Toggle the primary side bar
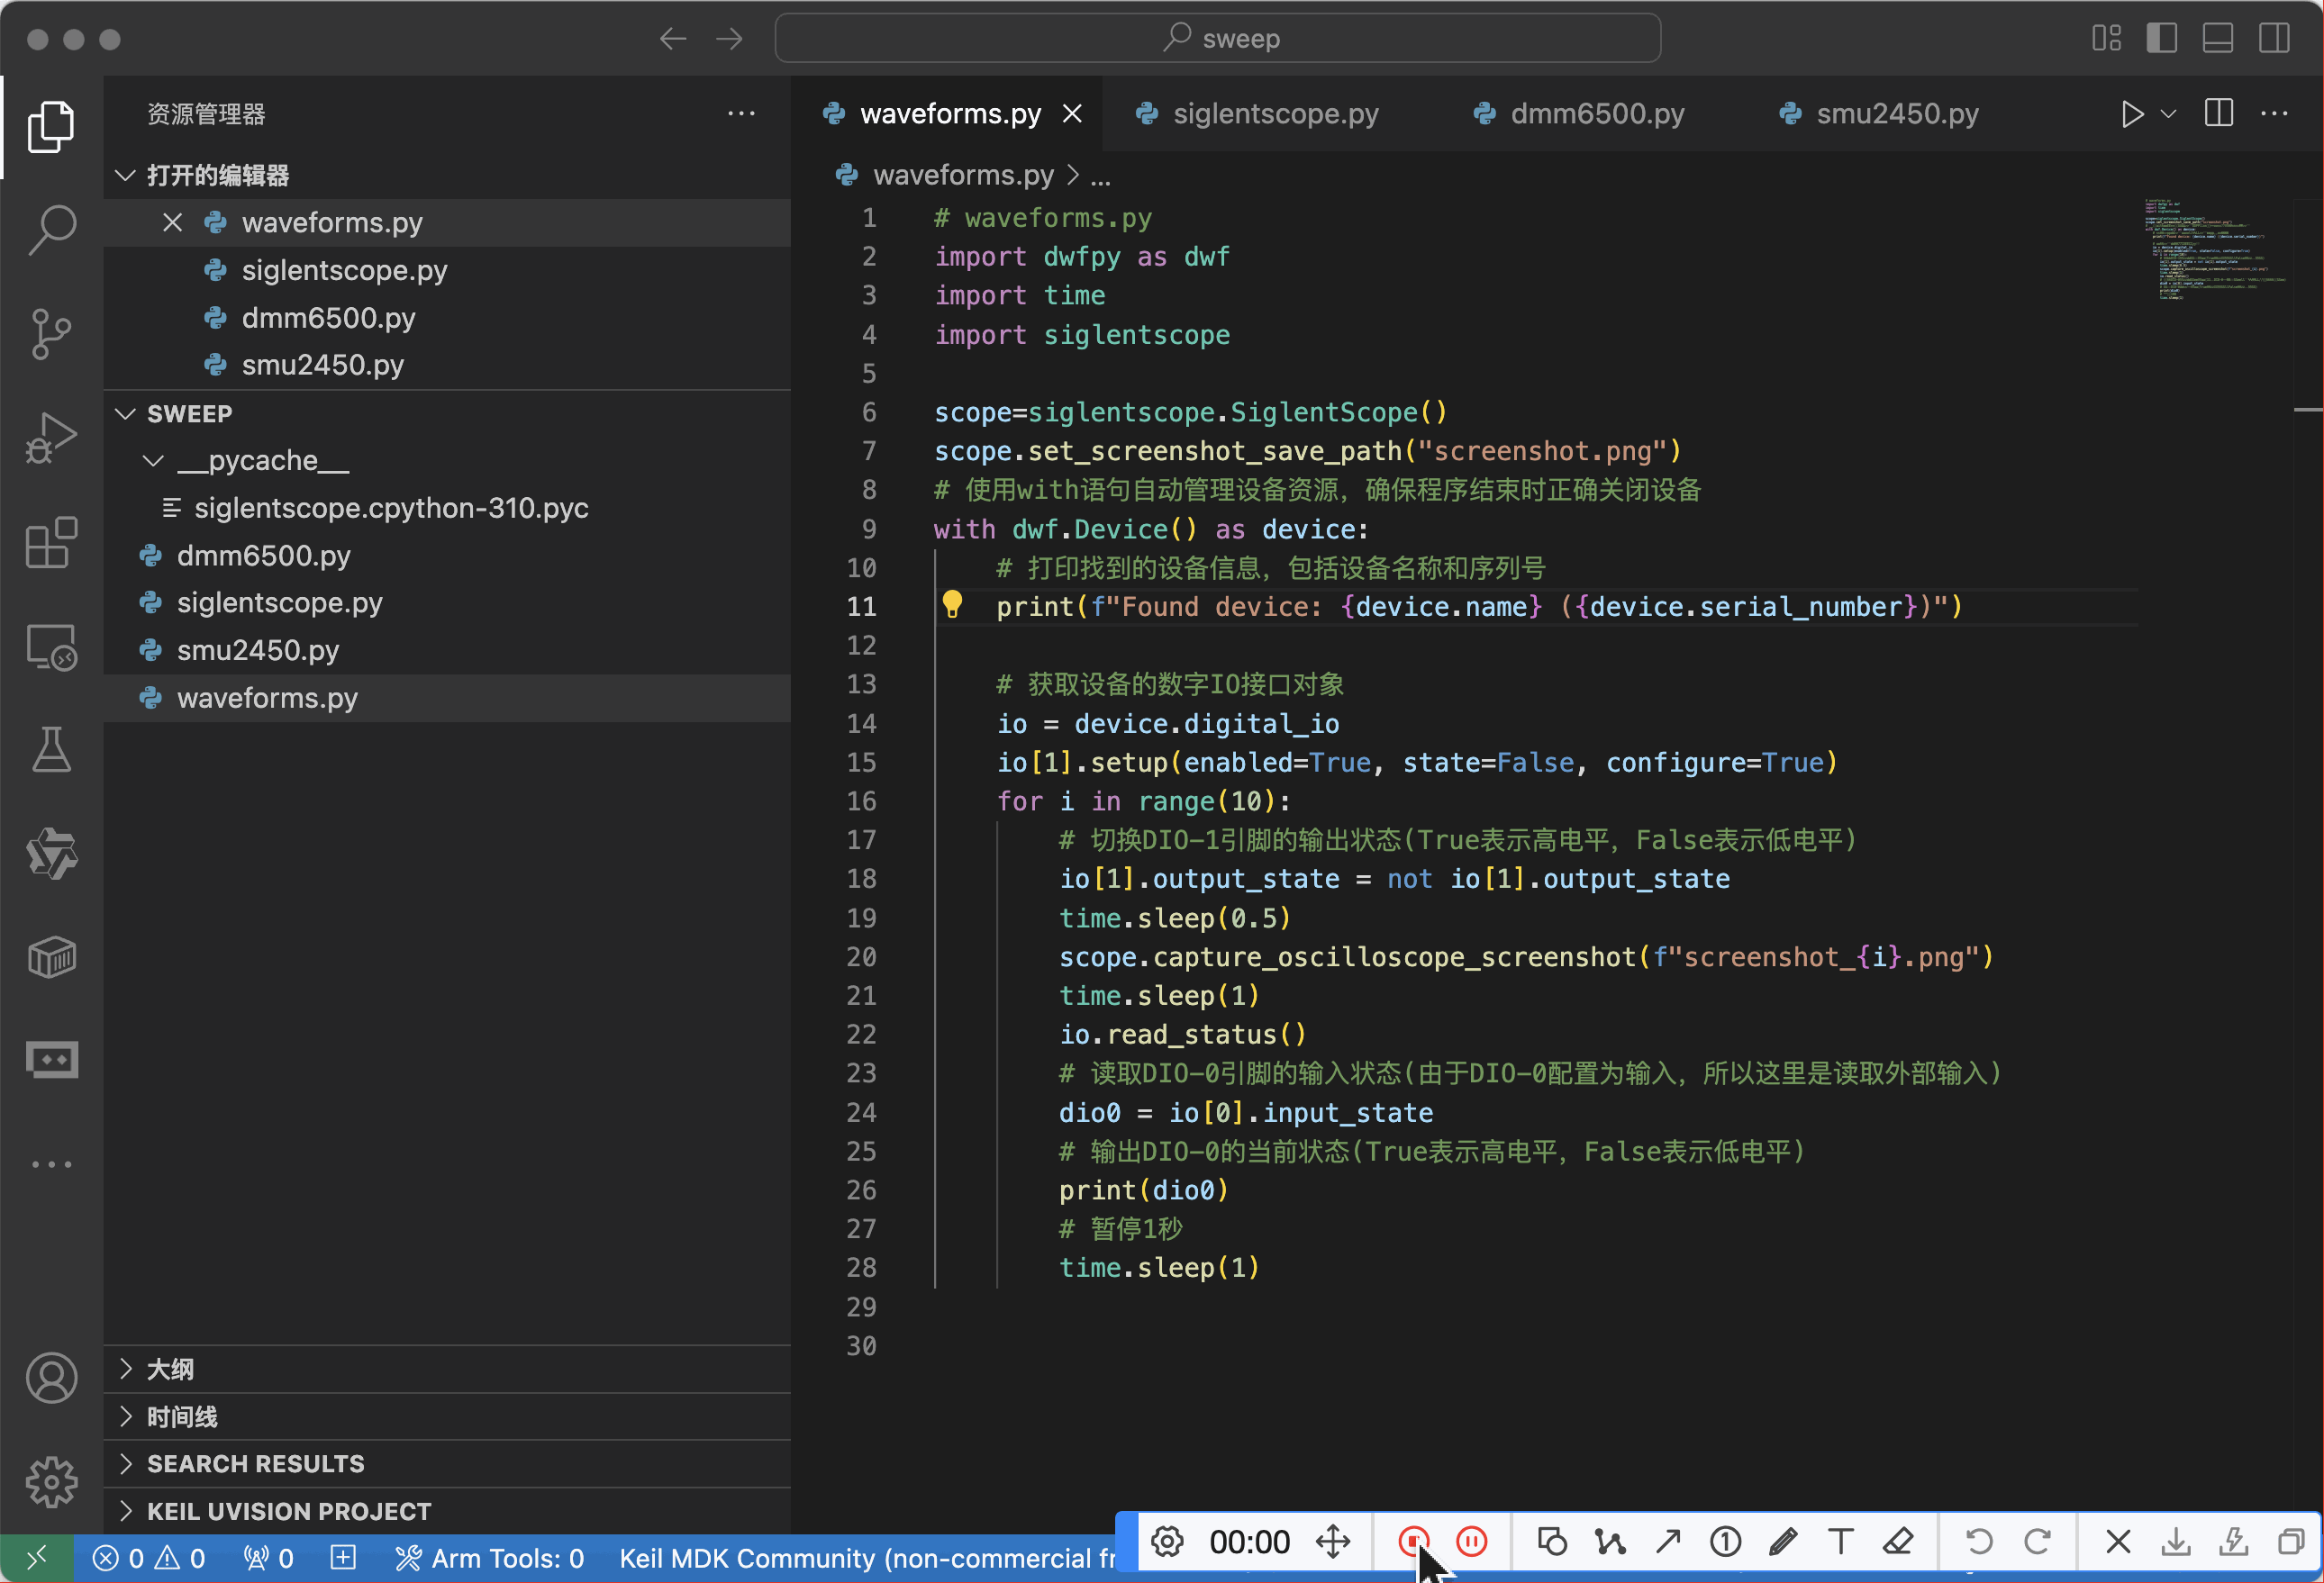This screenshot has height=1583, width=2324. (x=2161, y=38)
